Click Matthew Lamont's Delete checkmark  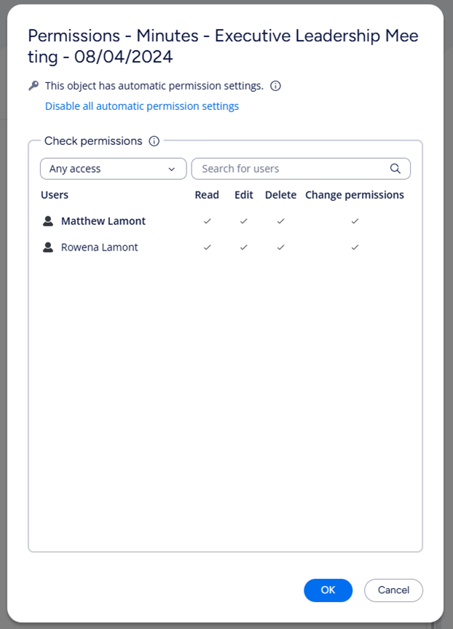tap(280, 221)
